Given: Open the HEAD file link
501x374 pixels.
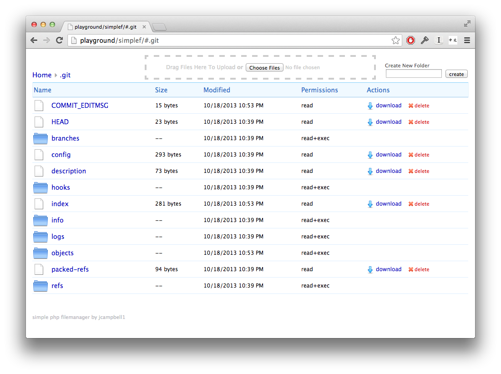Looking at the screenshot, I should [60, 121].
